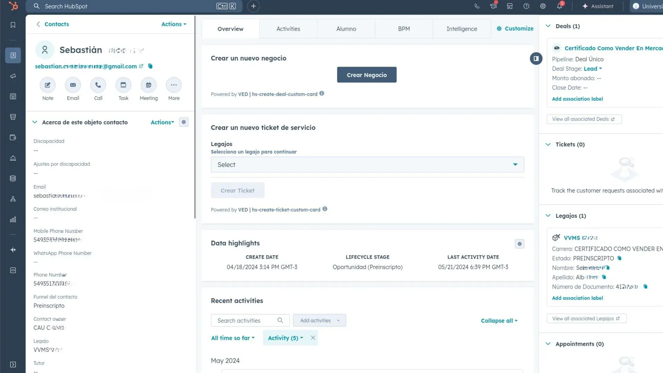Switch to the Alumno tab
The height and width of the screenshot is (373, 663).
tap(346, 29)
